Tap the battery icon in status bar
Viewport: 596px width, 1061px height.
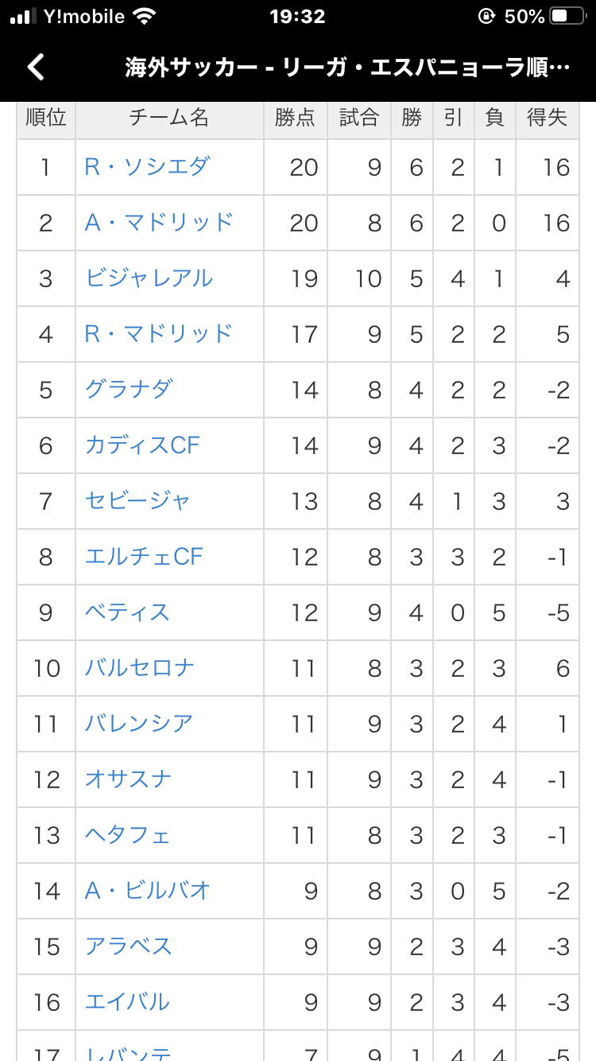click(569, 16)
